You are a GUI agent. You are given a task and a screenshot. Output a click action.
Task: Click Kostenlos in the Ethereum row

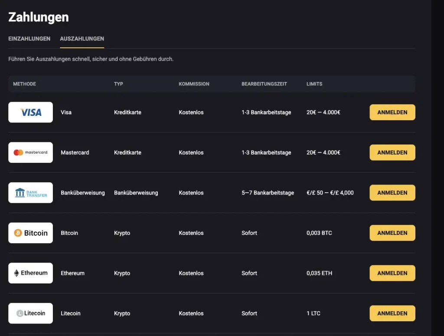pos(191,273)
